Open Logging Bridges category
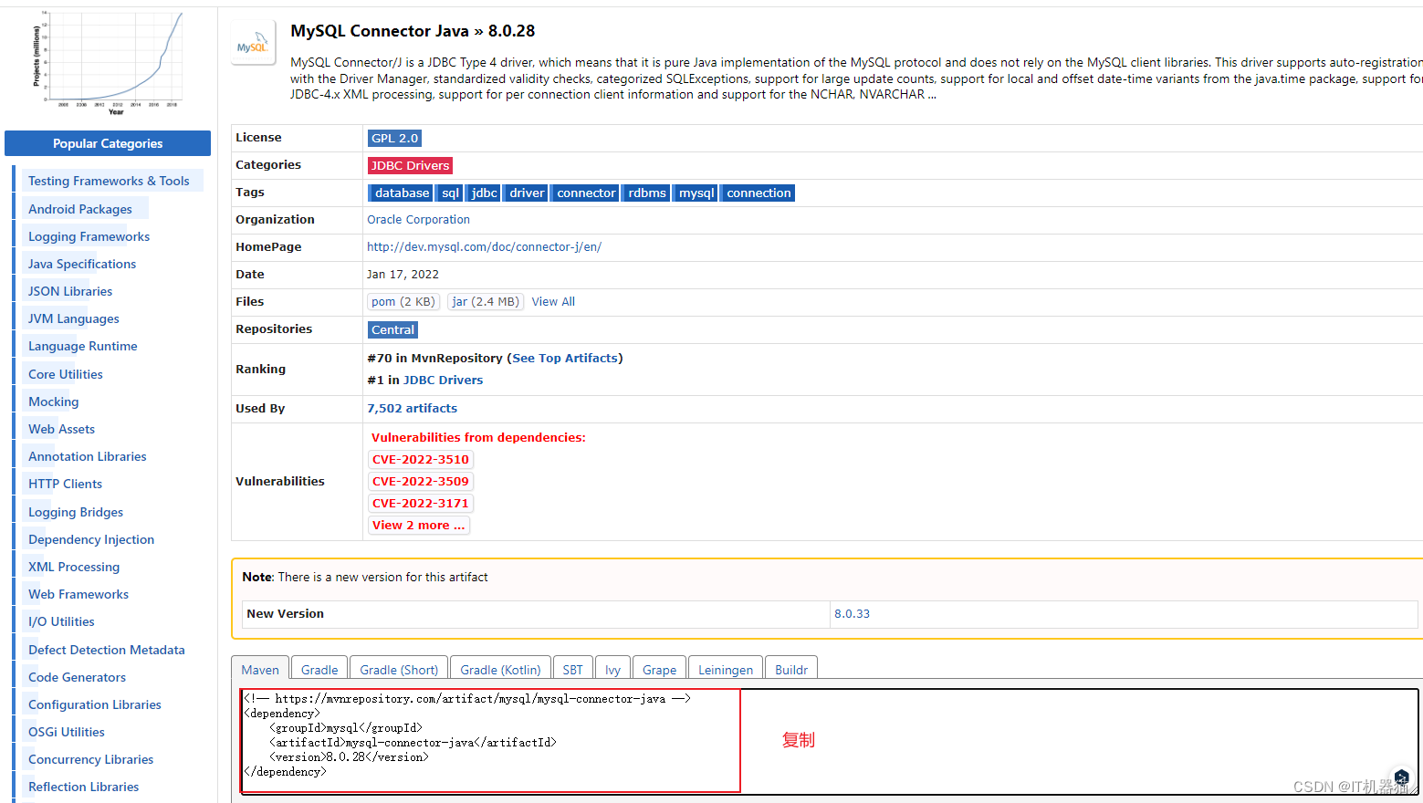The image size is (1423, 803). click(x=76, y=512)
